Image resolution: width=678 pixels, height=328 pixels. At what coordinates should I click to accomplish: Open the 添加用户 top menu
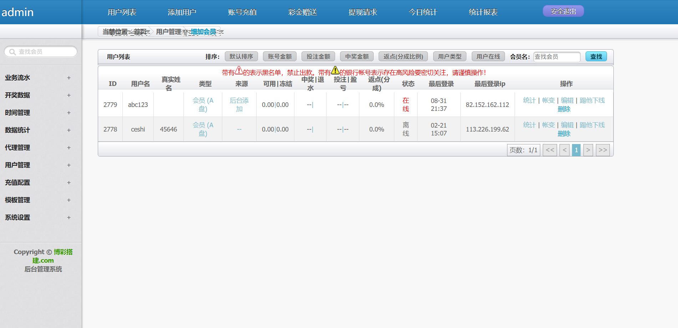(182, 12)
